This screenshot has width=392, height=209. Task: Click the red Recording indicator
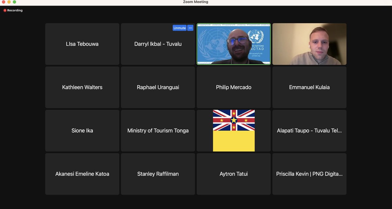coord(13,10)
